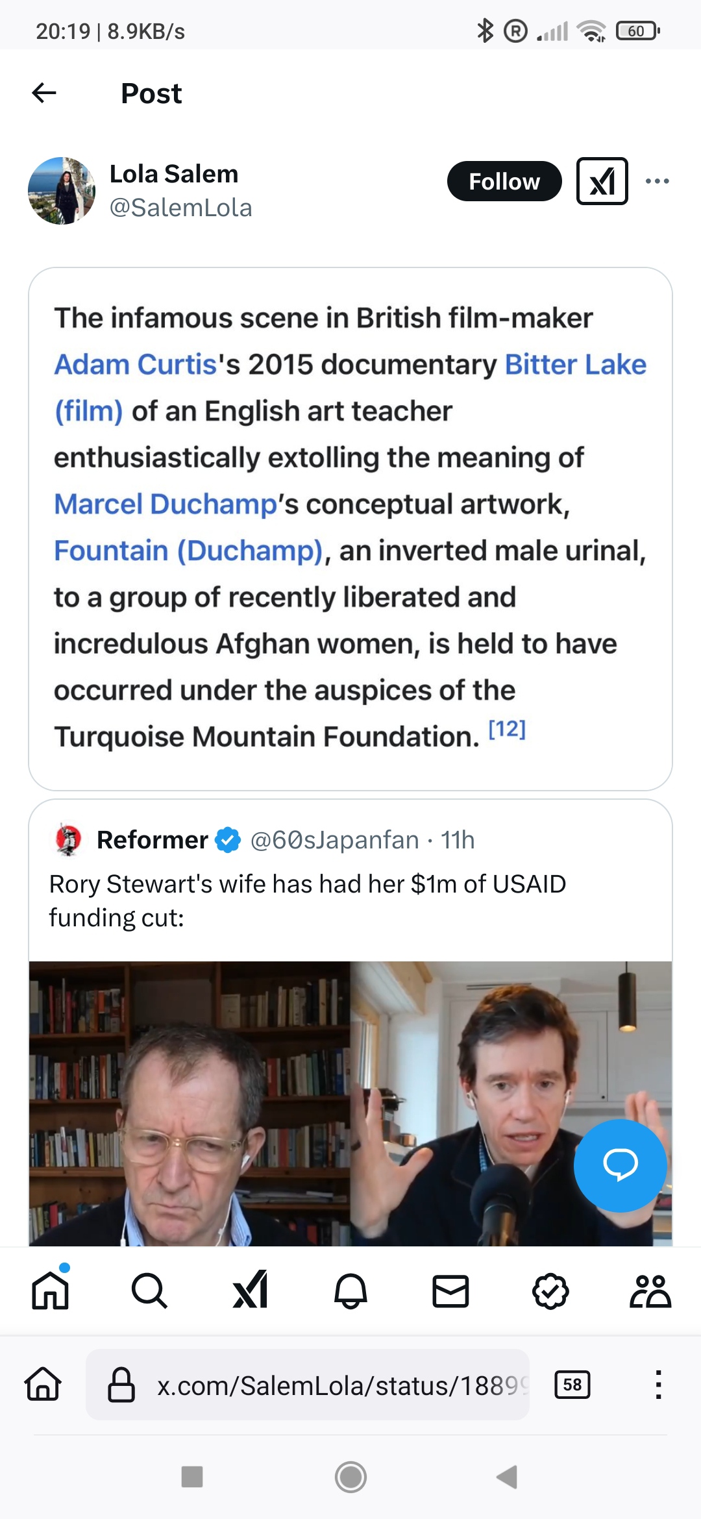Open the Notifications bell

(350, 1291)
